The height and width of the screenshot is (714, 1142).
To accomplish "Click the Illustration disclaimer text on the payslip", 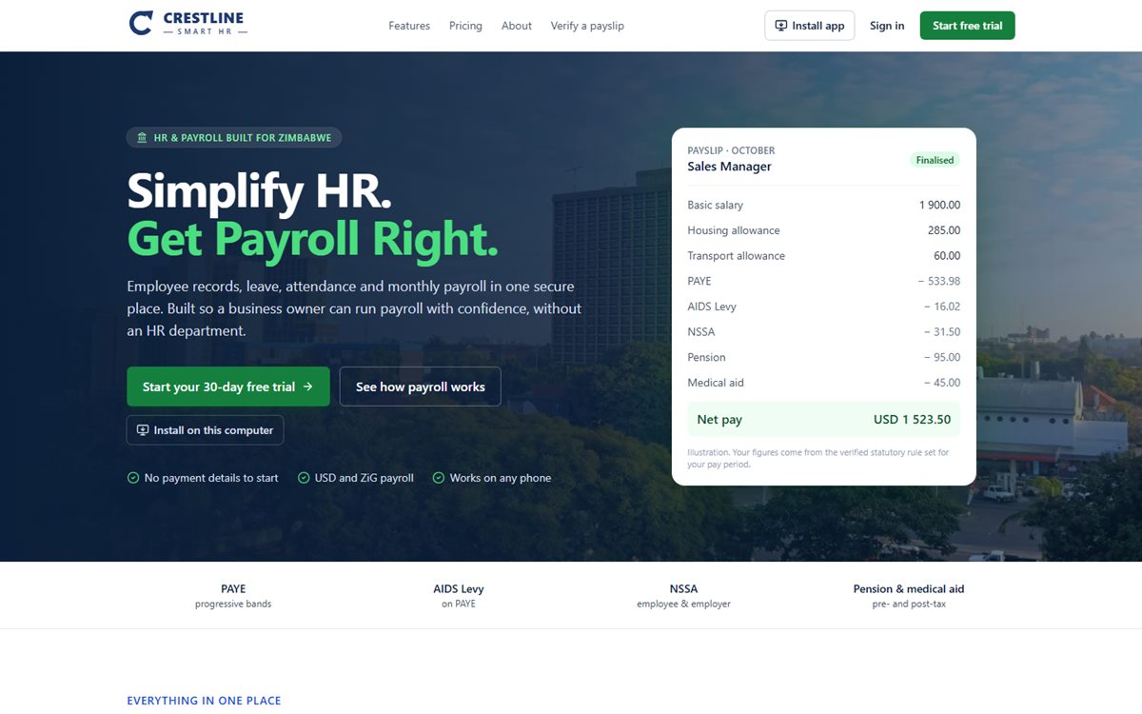I will coord(818,458).
